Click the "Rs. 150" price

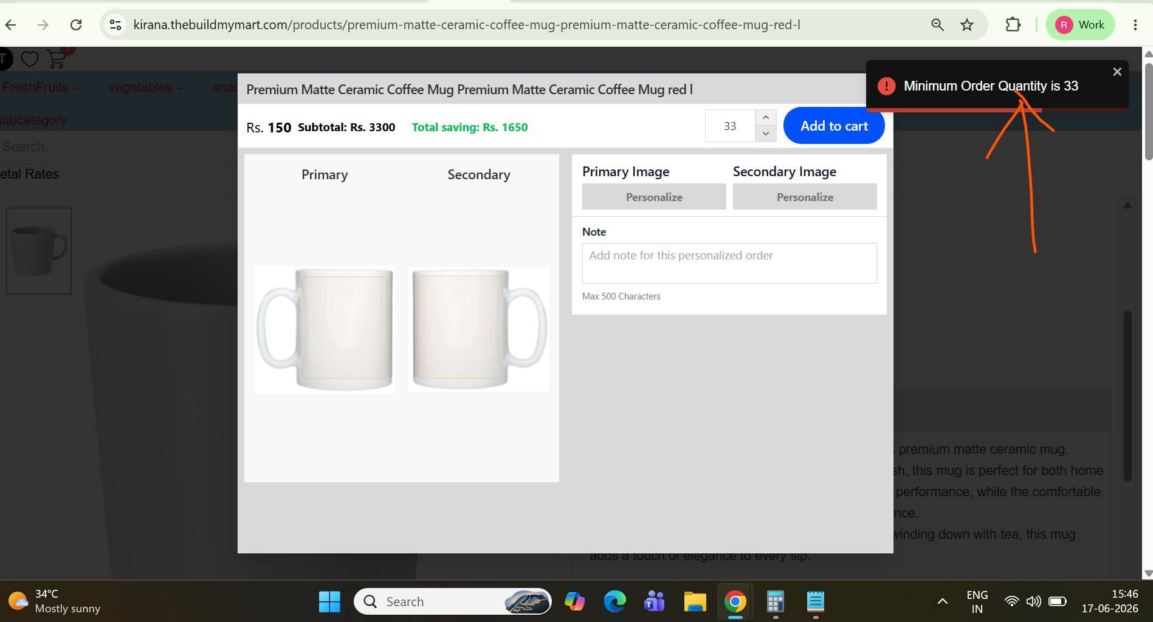point(269,128)
